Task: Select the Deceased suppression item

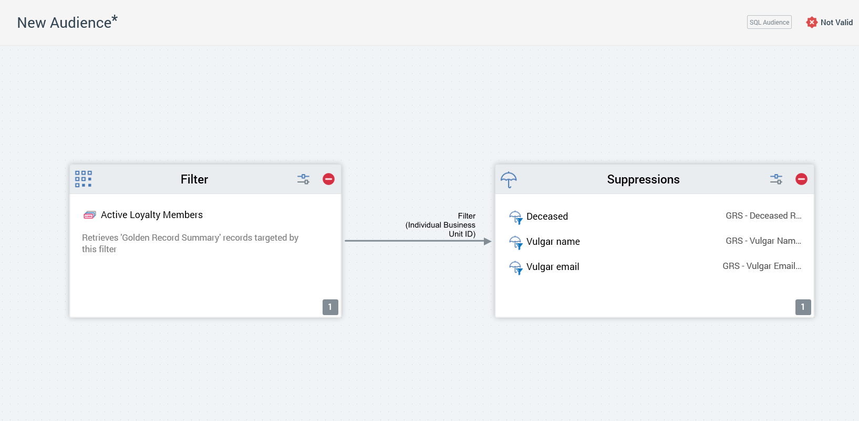Action: [547, 217]
